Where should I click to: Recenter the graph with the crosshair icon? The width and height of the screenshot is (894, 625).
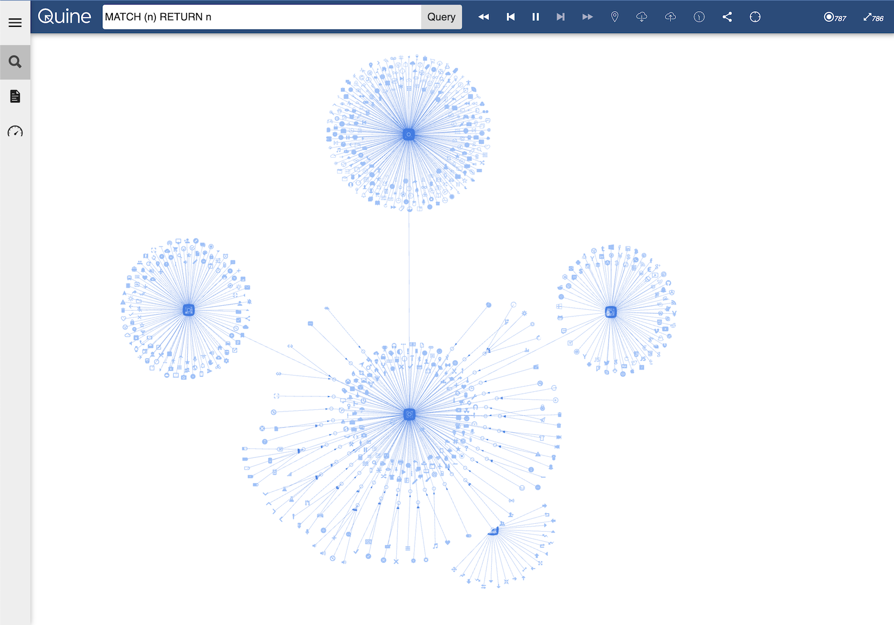pyautogui.click(x=755, y=17)
